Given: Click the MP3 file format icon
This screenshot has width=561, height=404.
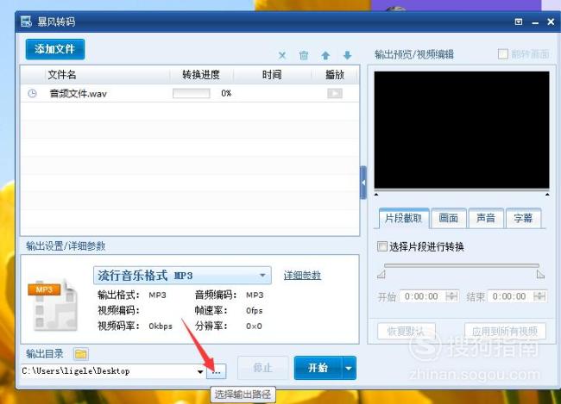Looking at the screenshot, I should (x=53, y=304).
